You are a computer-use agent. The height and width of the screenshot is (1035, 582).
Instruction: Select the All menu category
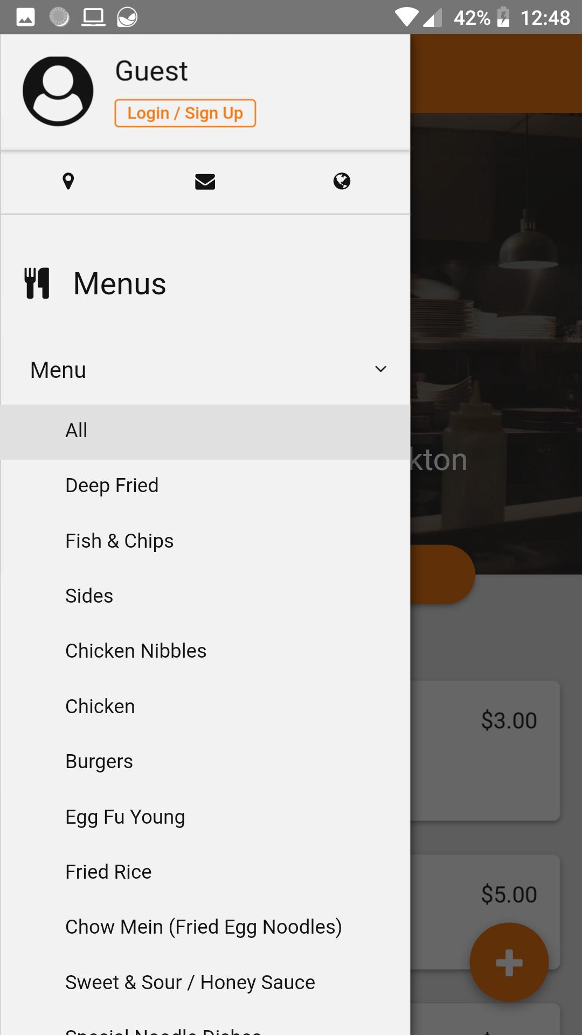205,431
